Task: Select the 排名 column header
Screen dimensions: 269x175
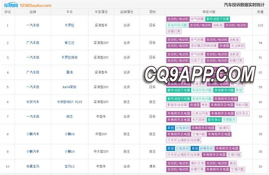Action: point(8,12)
